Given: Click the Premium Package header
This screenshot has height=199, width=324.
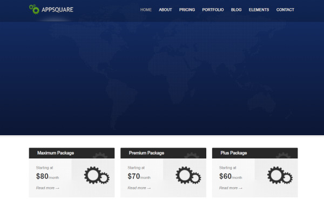Looking at the screenshot, I should pyautogui.click(x=163, y=153).
